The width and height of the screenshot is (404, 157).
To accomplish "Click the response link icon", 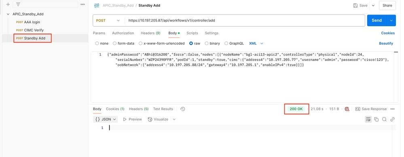I will point(392,119).
